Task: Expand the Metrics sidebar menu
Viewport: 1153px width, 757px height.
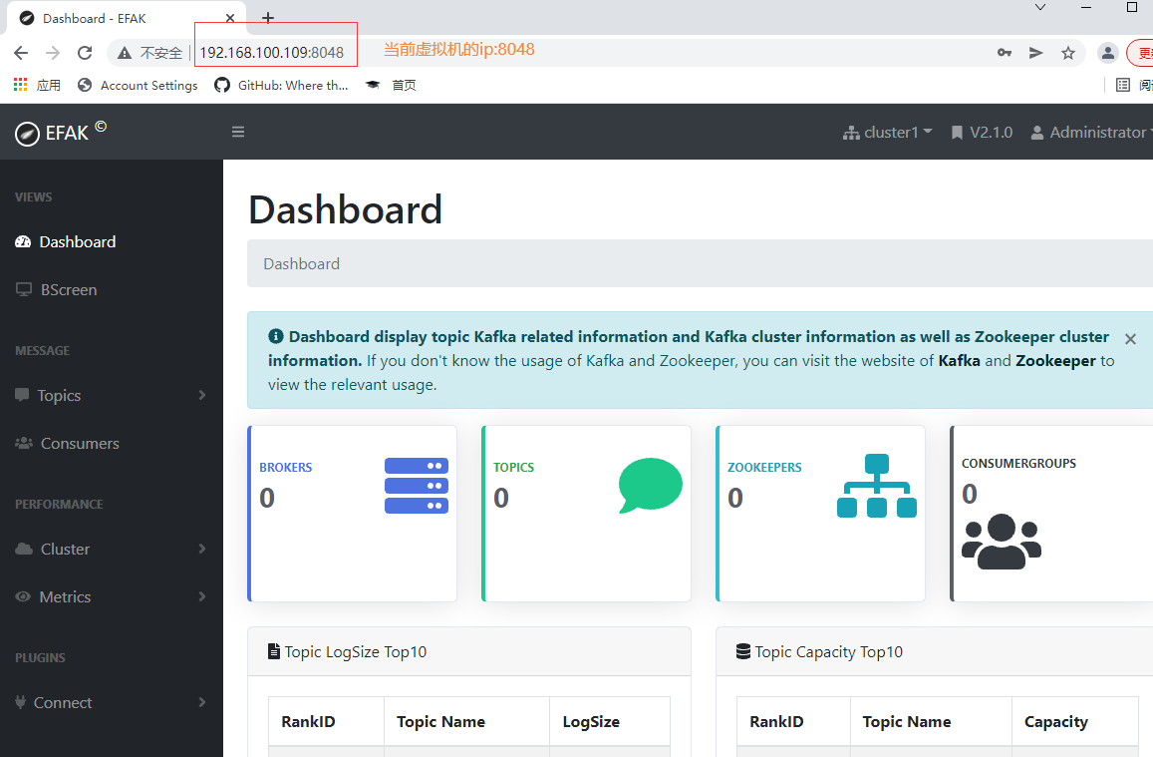Action: tap(111, 597)
